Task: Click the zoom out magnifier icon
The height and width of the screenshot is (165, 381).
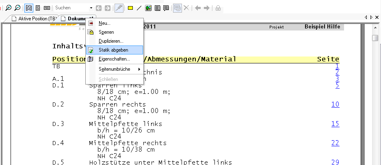Action: coord(17,8)
